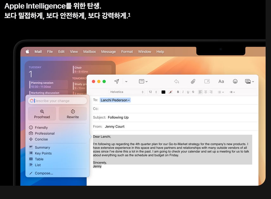Align text right

coord(211,92)
